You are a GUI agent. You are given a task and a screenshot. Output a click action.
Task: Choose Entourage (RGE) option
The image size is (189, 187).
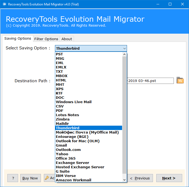pyautogui.click(x=89, y=137)
